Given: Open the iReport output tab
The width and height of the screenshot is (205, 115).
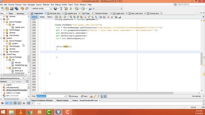Looking at the screenshot, I should point(62,100).
